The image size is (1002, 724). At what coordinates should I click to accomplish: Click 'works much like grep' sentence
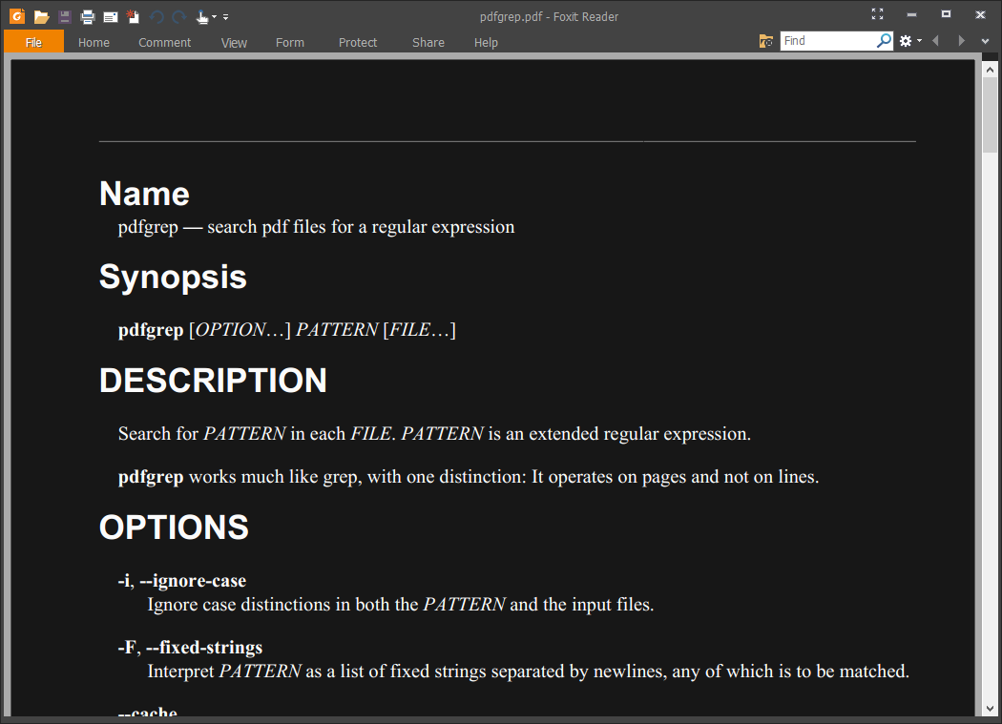click(x=469, y=477)
